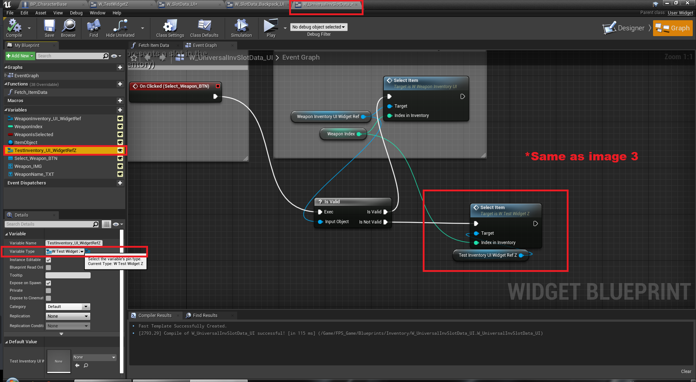Open Class Defaults from toolbar
The width and height of the screenshot is (696, 382).
204,26
